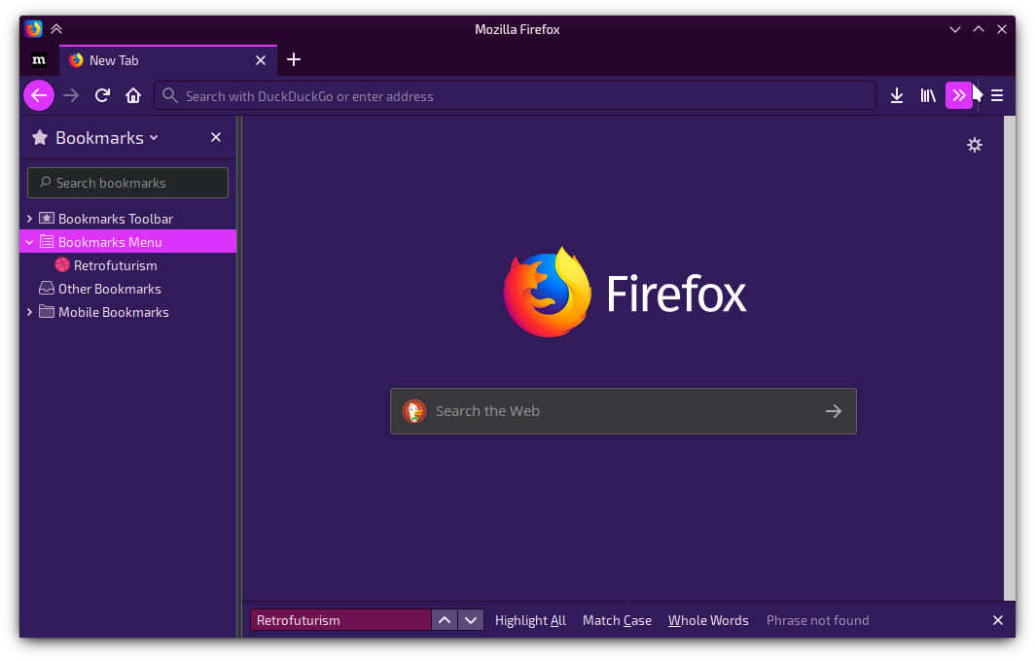Viewport: 1035px width, 661px height.
Task: Select the Mobile Bookmarks row
Action: click(128, 312)
